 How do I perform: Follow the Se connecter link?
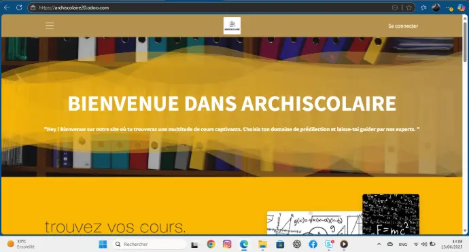[x=403, y=26]
